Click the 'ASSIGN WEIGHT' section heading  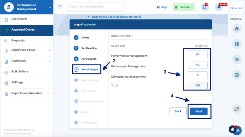[122, 36]
